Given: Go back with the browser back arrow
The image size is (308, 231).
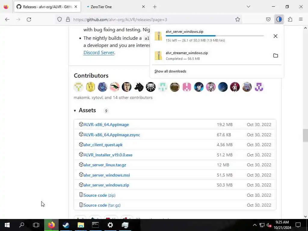Looking at the screenshot, I should [x=7, y=20].
